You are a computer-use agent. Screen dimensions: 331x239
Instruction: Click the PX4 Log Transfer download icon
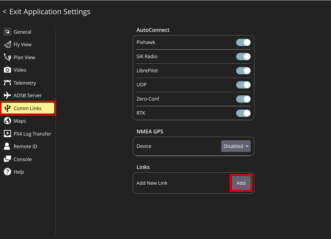pyautogui.click(x=7, y=134)
